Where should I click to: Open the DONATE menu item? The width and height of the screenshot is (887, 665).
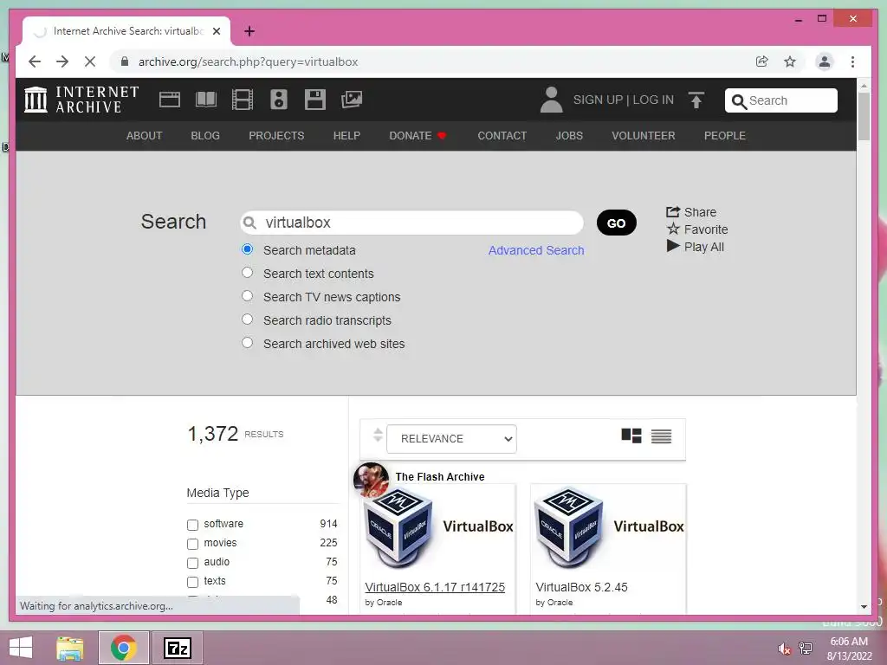[x=418, y=136]
